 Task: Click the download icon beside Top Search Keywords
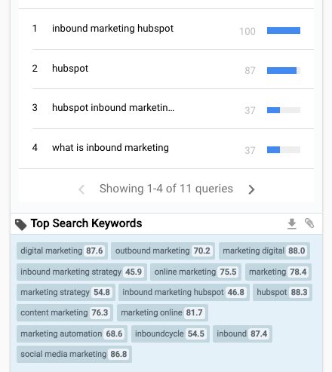coord(292,223)
